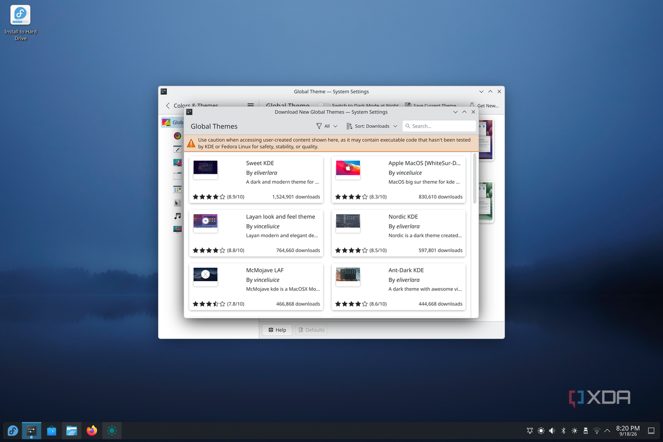The height and width of the screenshot is (442, 663).
Task: Open the hamburger menu in System Settings sidebar
Action: click(x=250, y=106)
